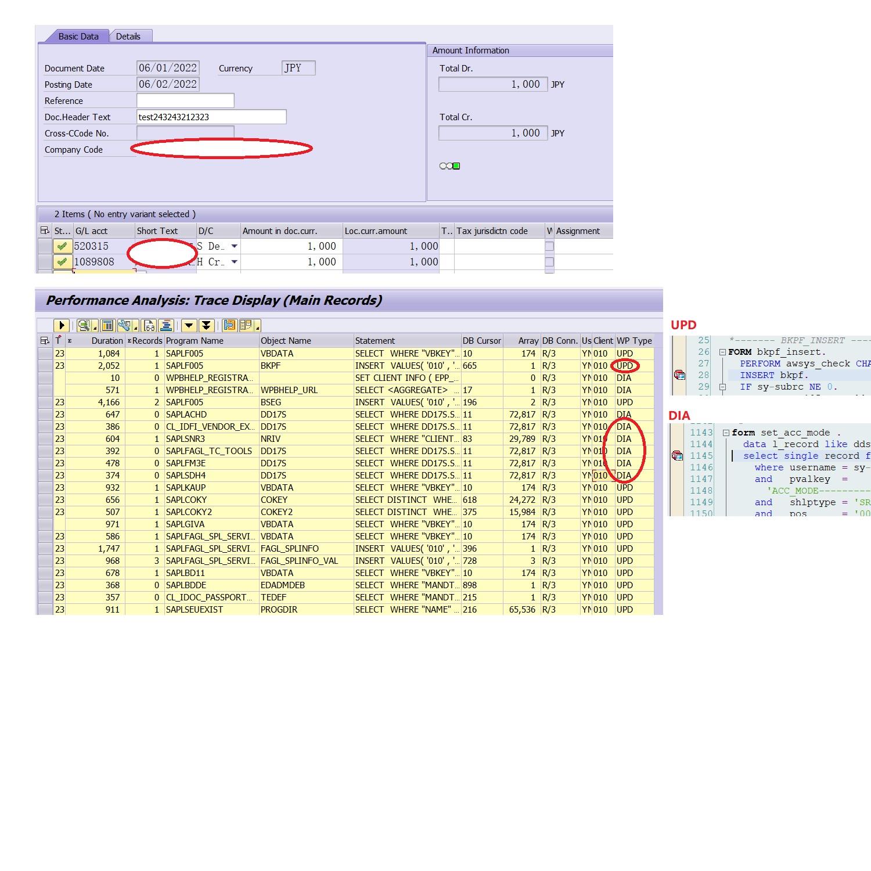The image size is (871, 871).
Task: Click the select-all icon at items table corner
Action: (x=45, y=231)
